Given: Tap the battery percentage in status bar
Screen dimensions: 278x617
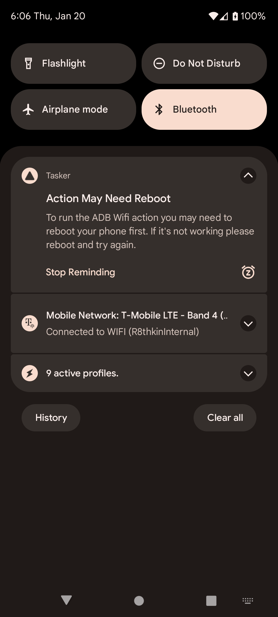Looking at the screenshot, I should click(x=253, y=16).
